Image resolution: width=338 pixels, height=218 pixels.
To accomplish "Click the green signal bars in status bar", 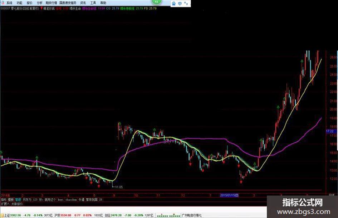I will point(168,215).
